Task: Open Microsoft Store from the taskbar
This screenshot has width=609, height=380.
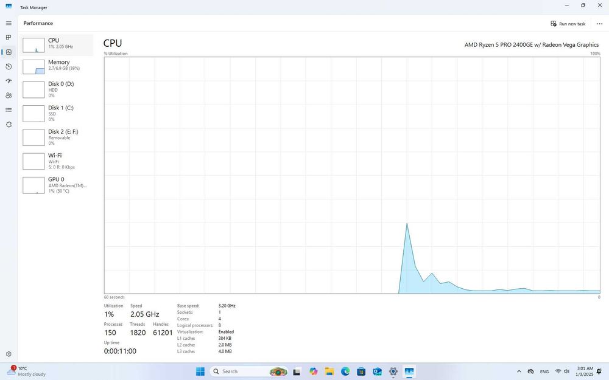Action: tap(361, 371)
